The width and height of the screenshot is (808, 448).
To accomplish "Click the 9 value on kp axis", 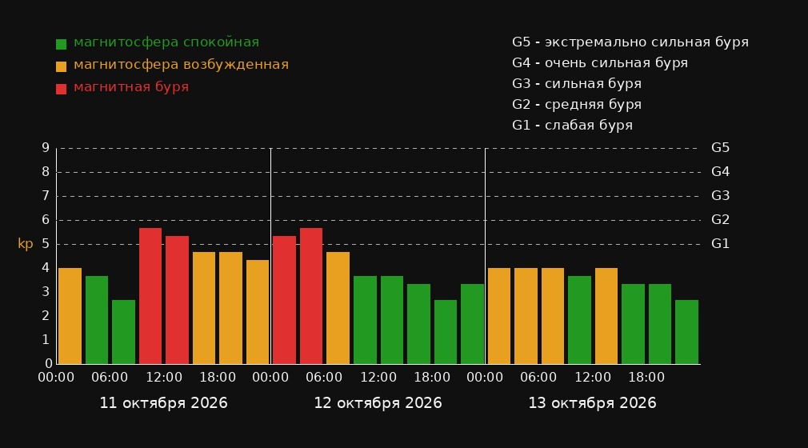I will coord(46,148).
